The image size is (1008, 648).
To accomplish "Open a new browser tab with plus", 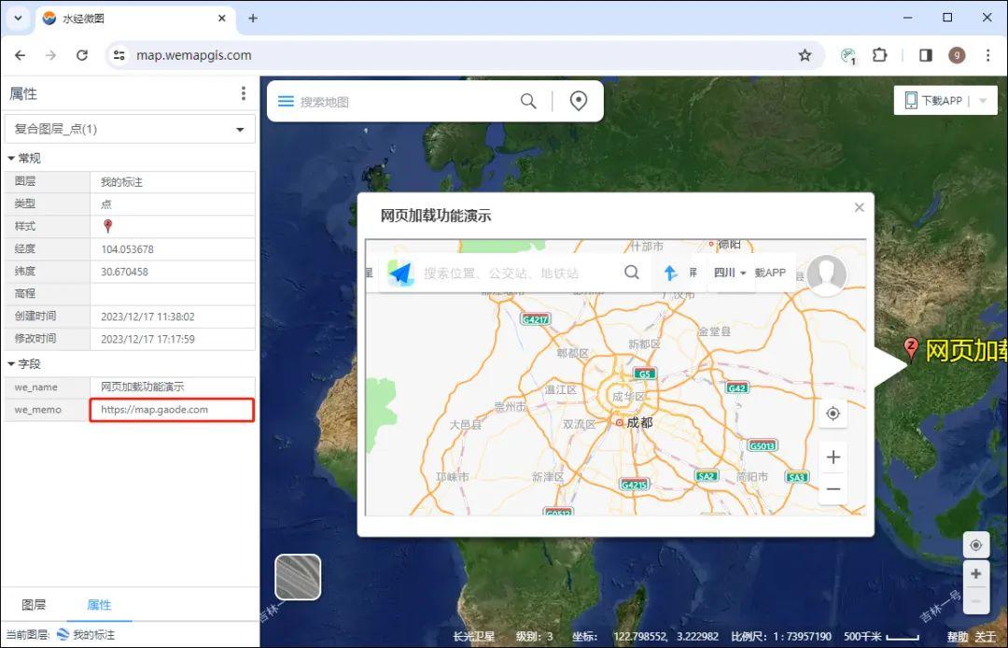I will click(x=253, y=19).
